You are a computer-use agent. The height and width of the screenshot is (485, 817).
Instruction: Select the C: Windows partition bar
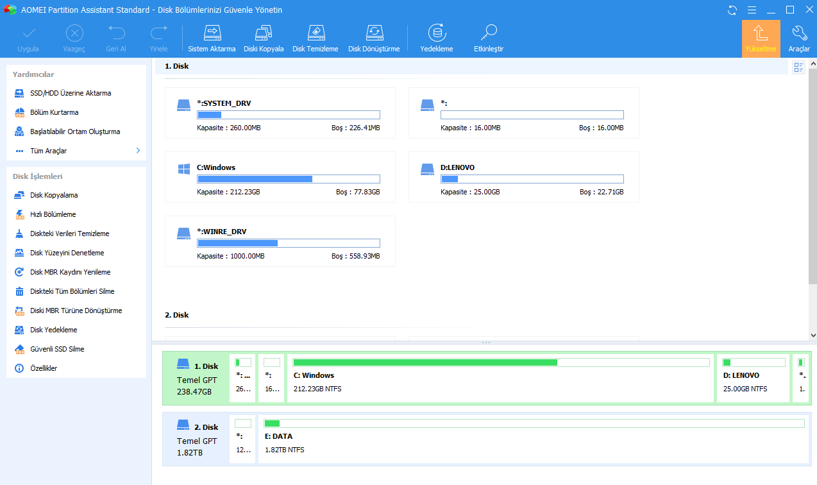tap(500, 379)
